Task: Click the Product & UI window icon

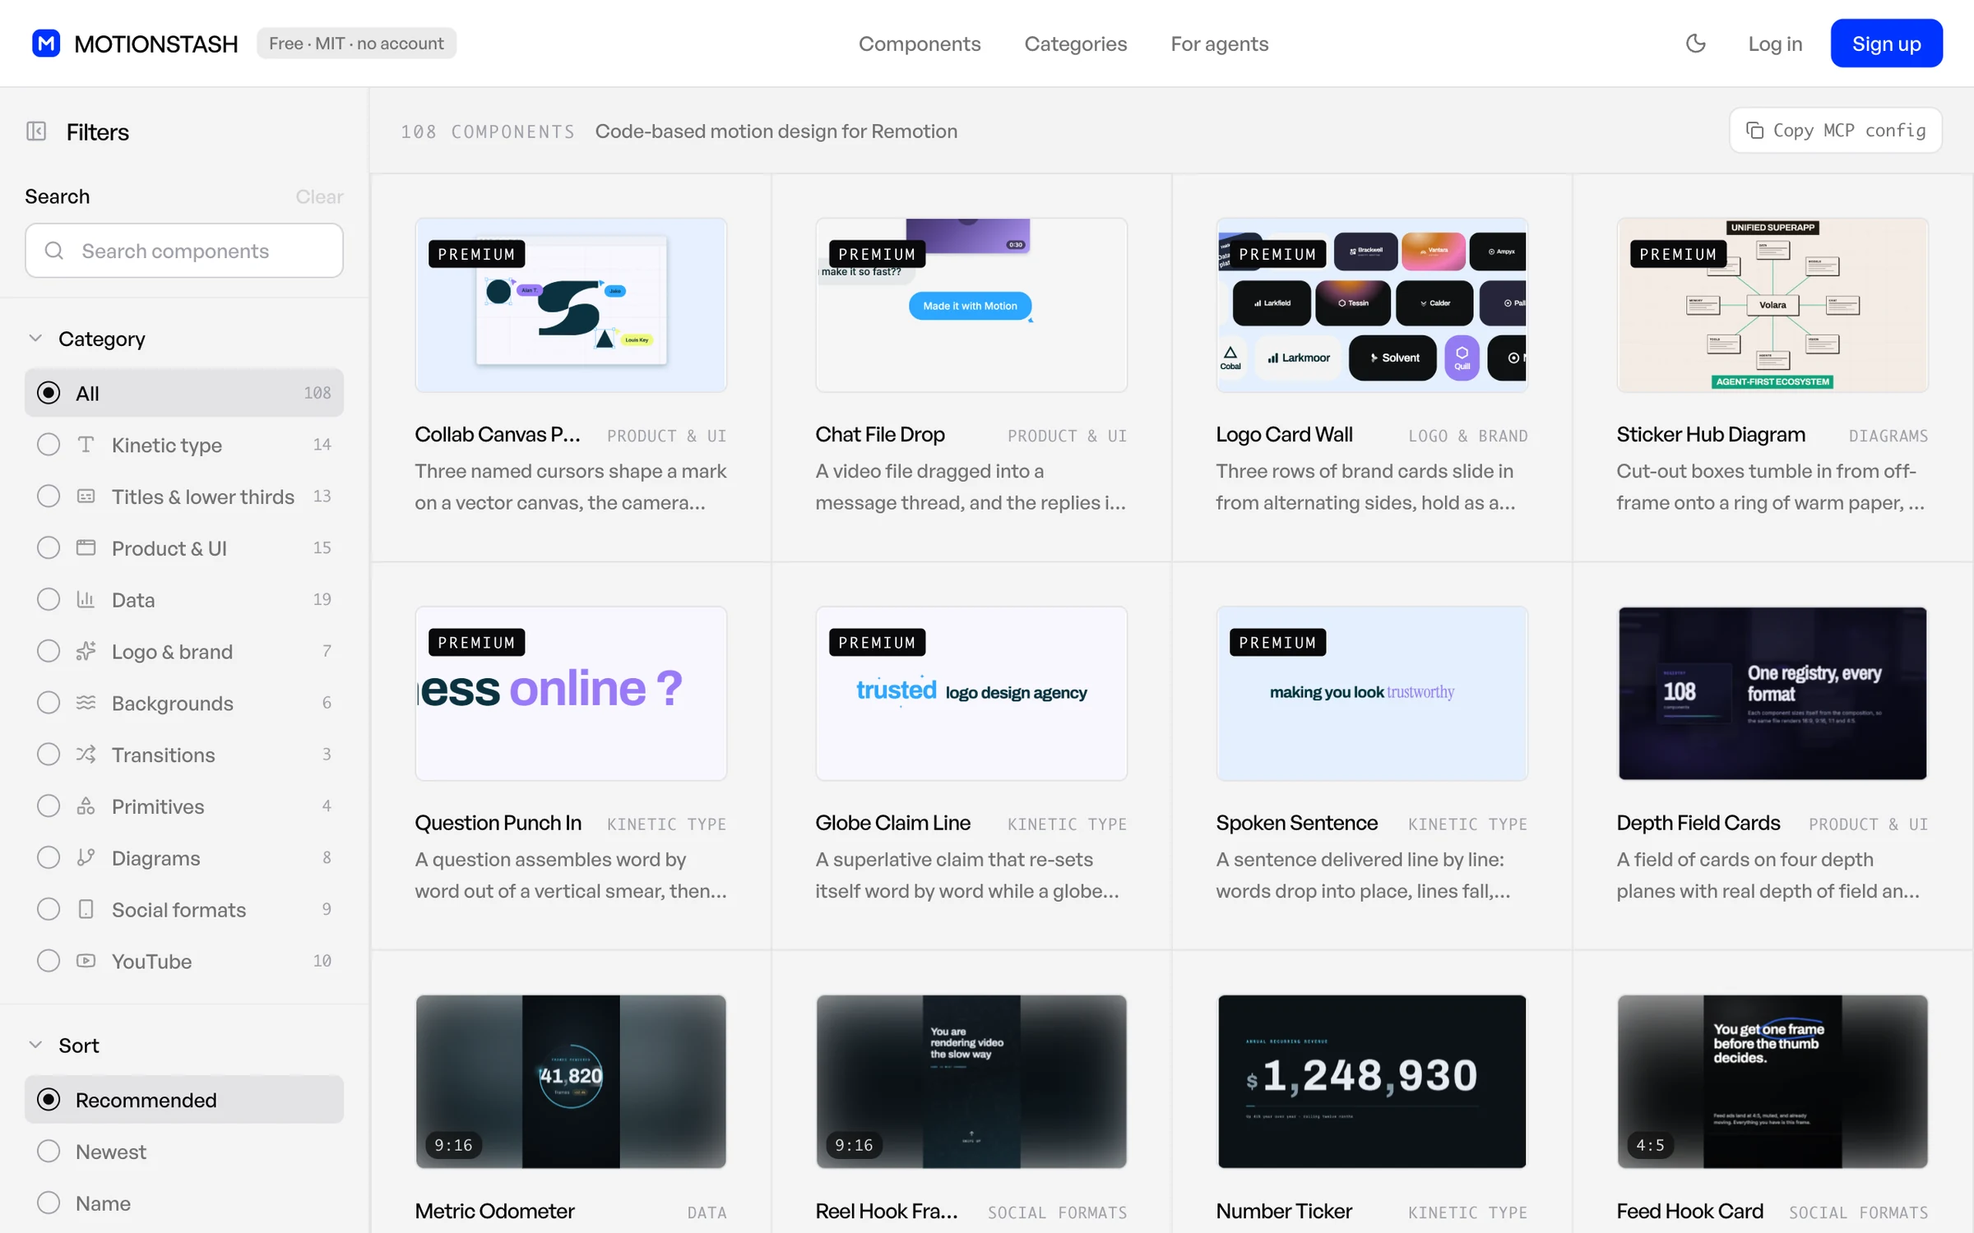Action: [86, 548]
